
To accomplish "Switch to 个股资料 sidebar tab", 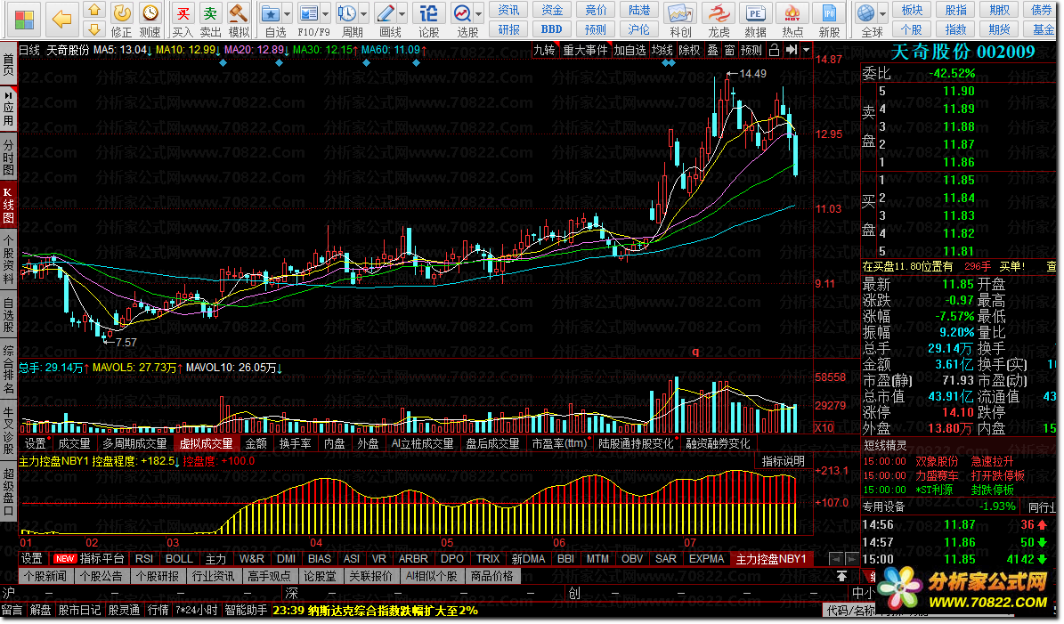I will click(8, 259).
